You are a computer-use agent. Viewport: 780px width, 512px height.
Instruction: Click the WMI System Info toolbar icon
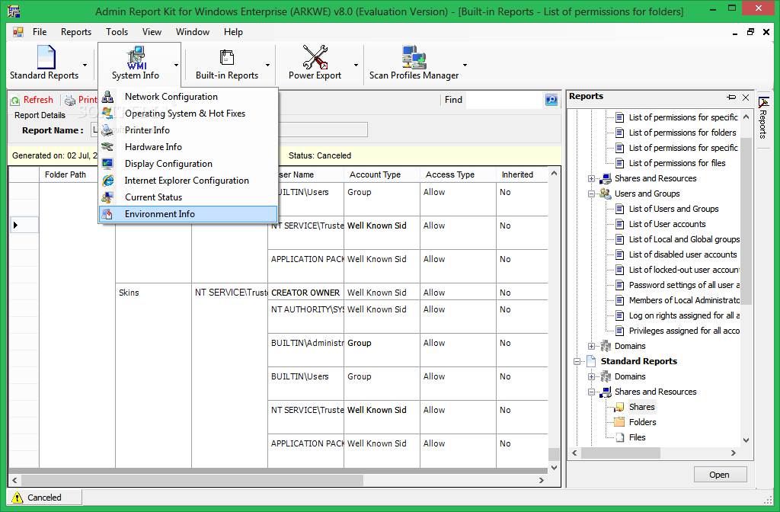coord(136,58)
